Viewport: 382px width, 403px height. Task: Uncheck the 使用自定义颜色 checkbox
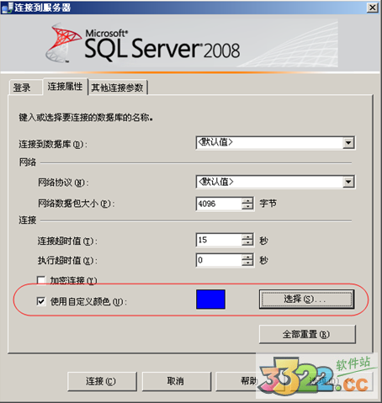(x=41, y=301)
